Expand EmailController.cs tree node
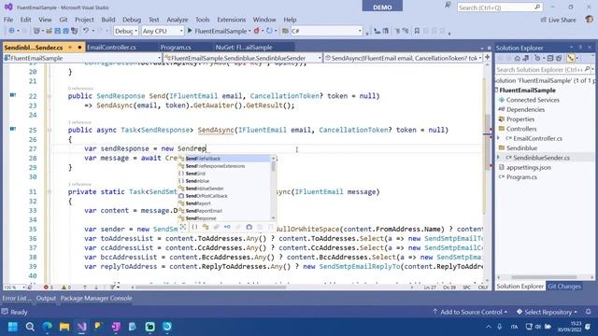Screen dimensions: 598x336 [x=498, y=138]
